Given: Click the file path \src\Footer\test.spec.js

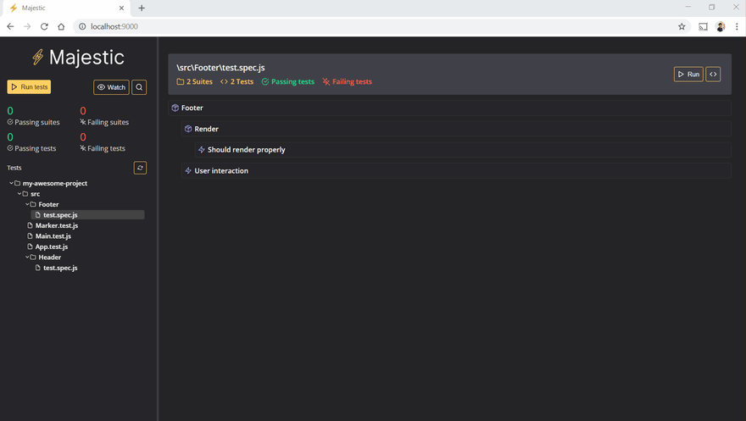Looking at the screenshot, I should click(x=220, y=68).
